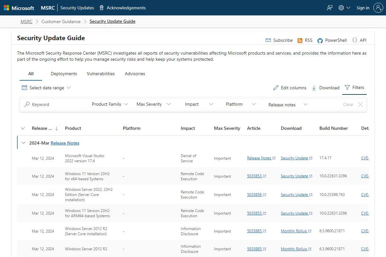Screen dimensions: 386x257
Task: Open article 5035853 for Windows 11 x64
Action: [x=256, y=176]
